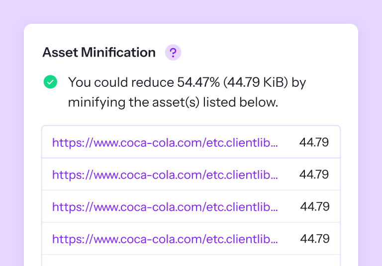Open the fourth coca-cola.com asset link
The image size is (382, 266).
pos(165,239)
